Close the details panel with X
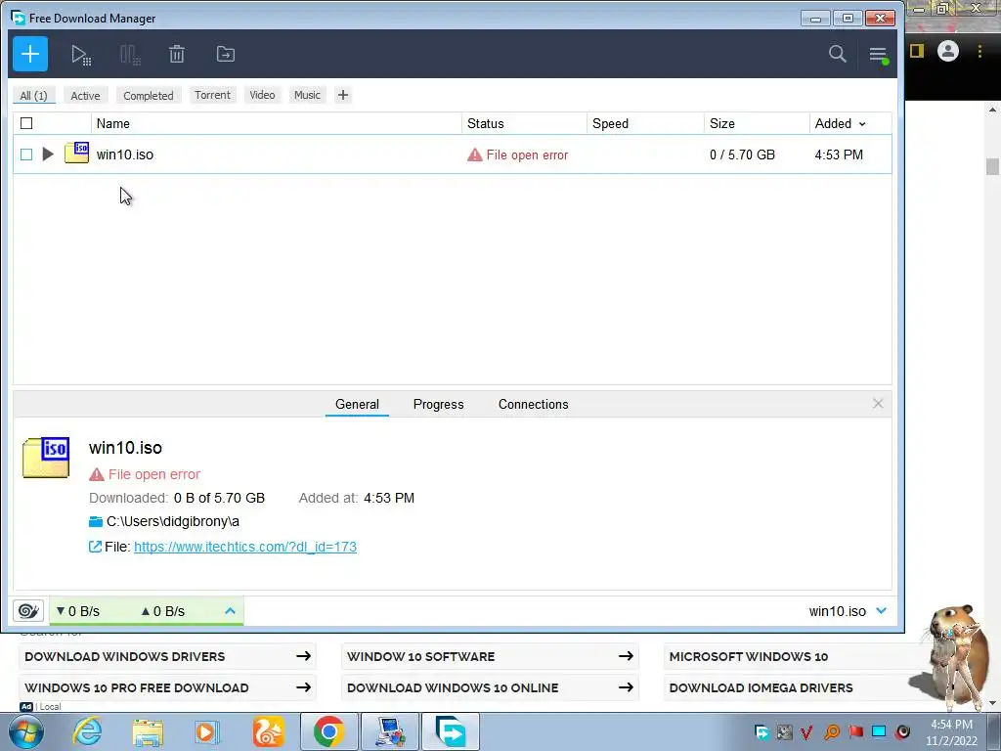 878,404
